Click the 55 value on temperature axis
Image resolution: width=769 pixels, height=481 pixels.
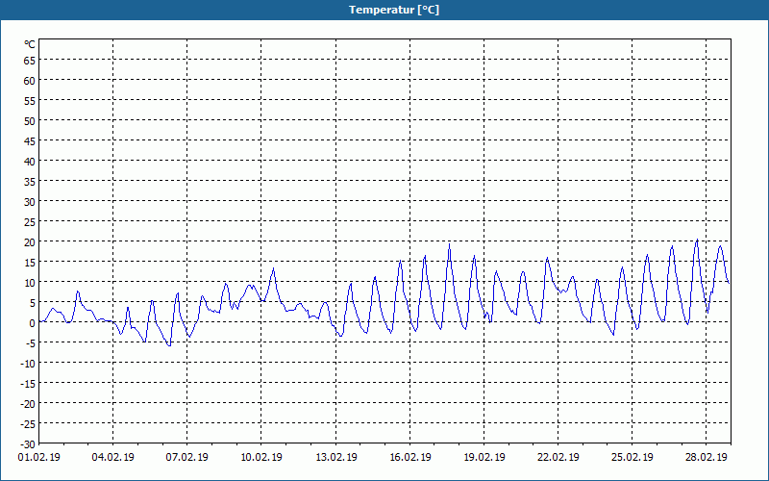coord(30,101)
